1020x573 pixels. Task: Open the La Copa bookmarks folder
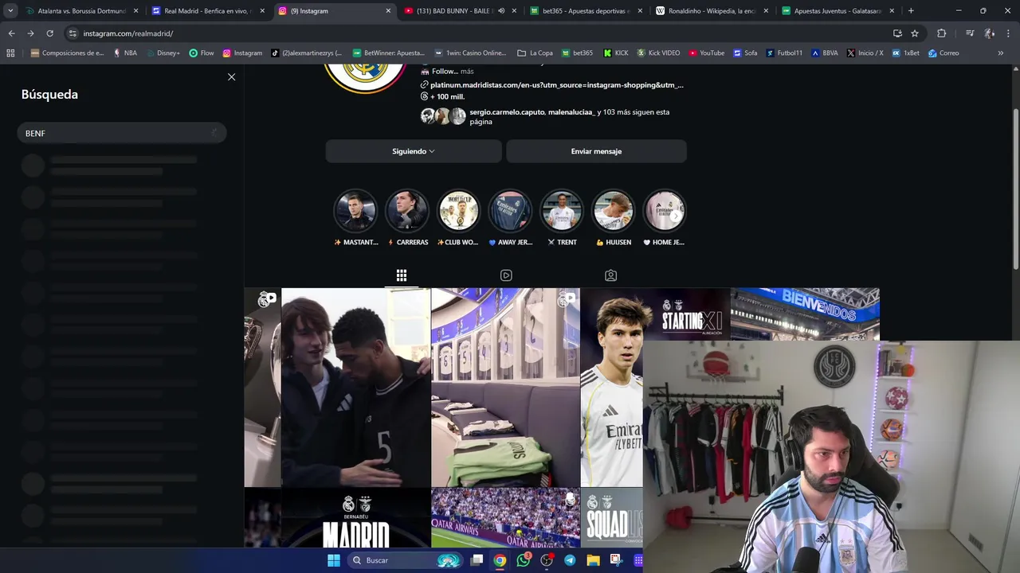(535, 53)
